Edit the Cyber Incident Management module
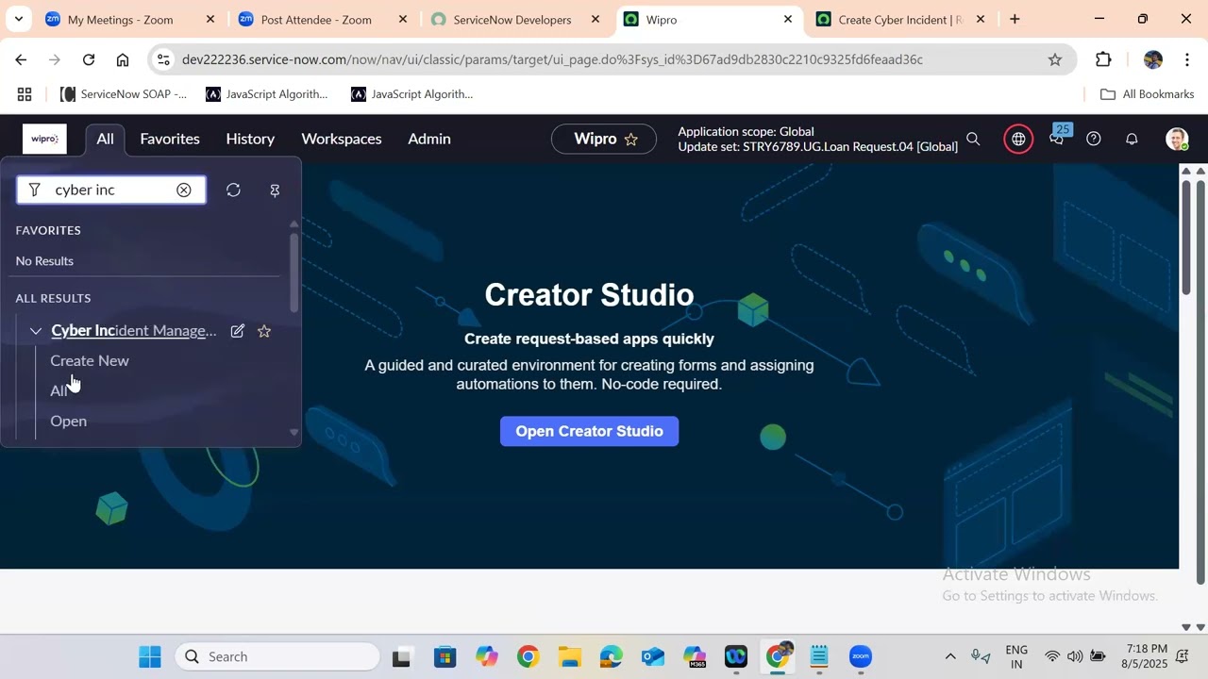 (238, 331)
